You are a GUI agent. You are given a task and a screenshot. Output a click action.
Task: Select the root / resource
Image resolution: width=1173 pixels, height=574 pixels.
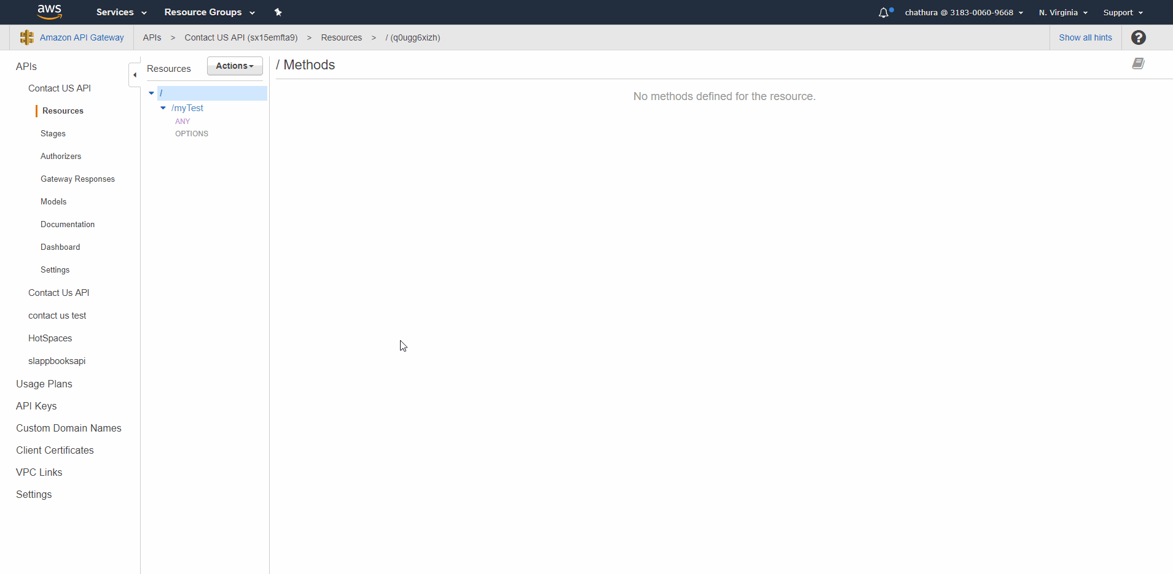pyautogui.click(x=212, y=93)
